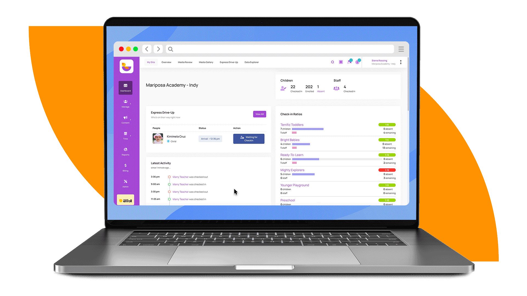
Task: Click the notifications bell icon
Action: click(350, 62)
